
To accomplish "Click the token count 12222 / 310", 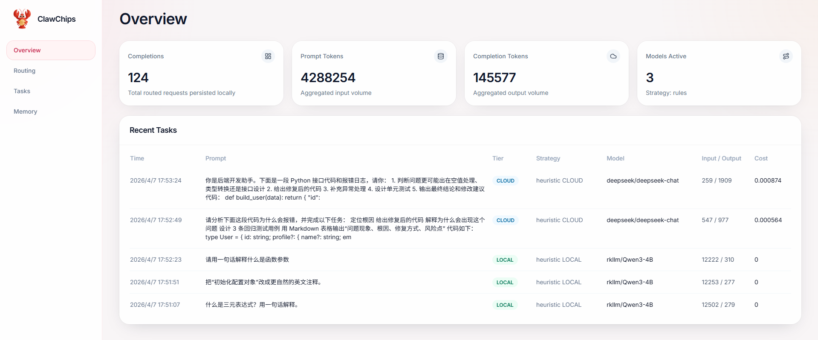I will click(x=718, y=260).
